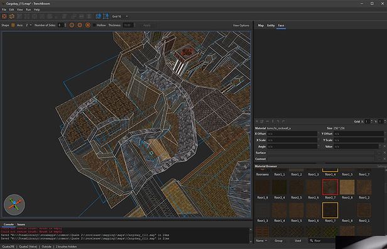Click the Y Scale field
Image resolution: width=387 pixels, height=249 pixels.
[359, 140]
